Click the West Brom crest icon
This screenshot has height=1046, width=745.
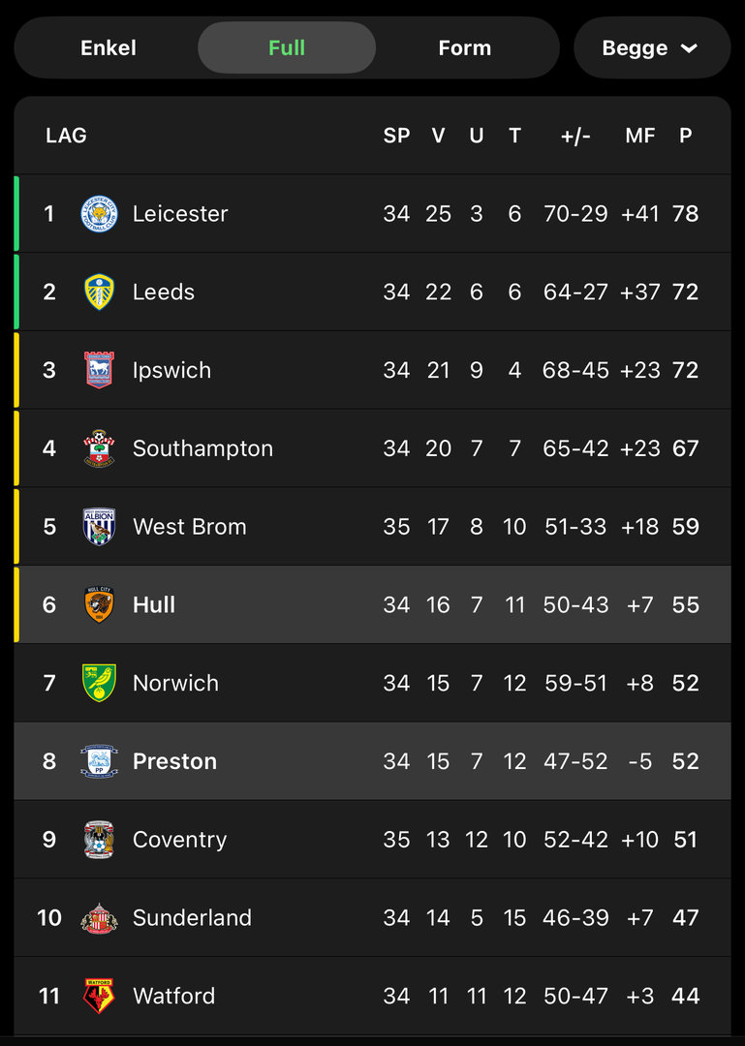pyautogui.click(x=99, y=527)
